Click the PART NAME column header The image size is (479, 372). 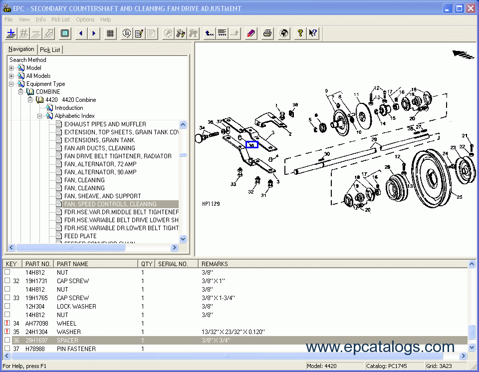coord(96,264)
